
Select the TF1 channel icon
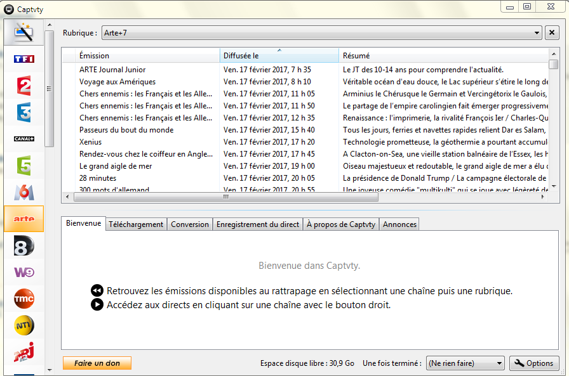pyautogui.click(x=23, y=59)
